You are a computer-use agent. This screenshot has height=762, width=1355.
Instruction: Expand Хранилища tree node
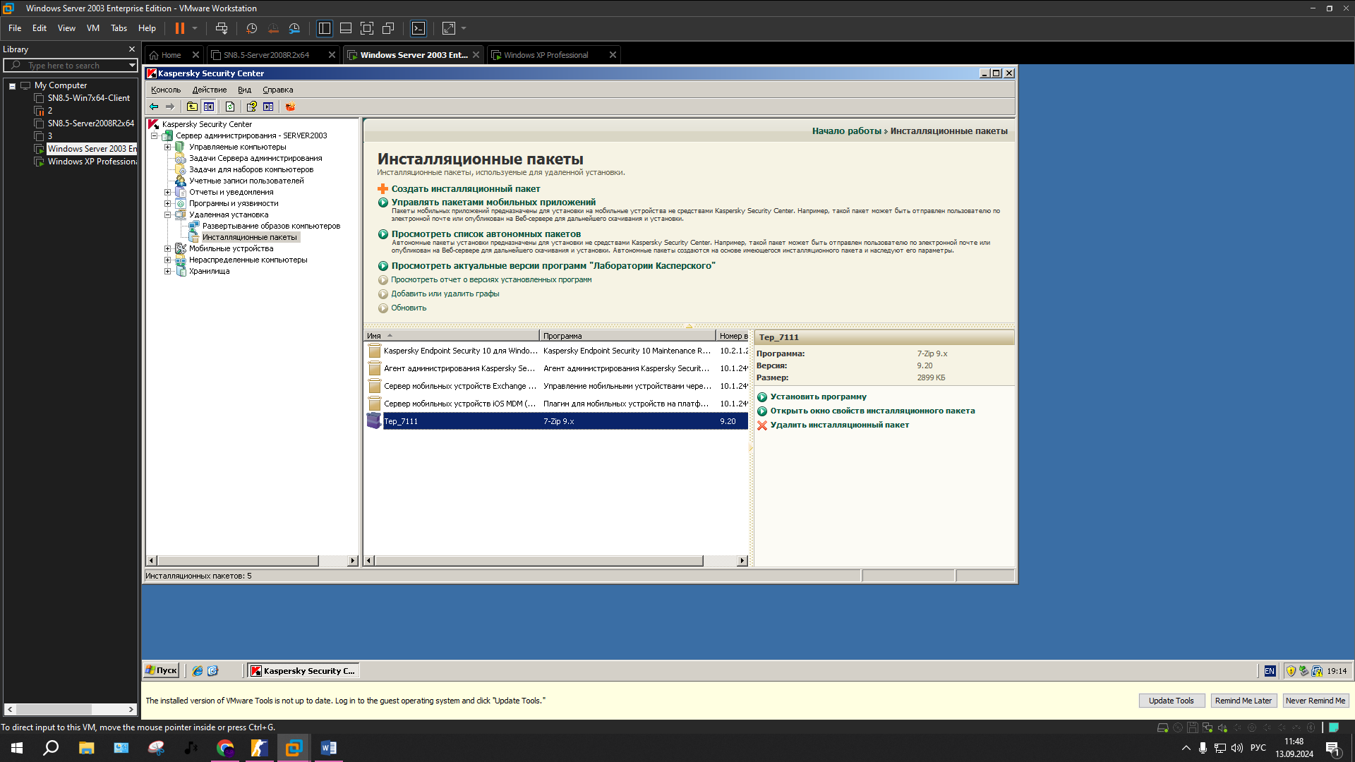(168, 271)
